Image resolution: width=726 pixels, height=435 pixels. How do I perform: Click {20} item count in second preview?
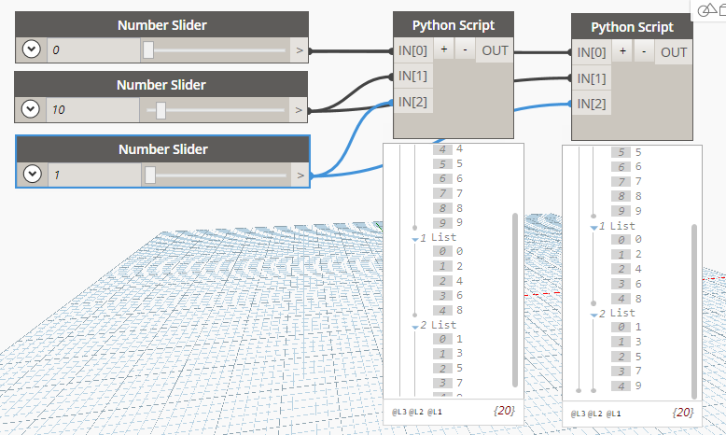682,413
